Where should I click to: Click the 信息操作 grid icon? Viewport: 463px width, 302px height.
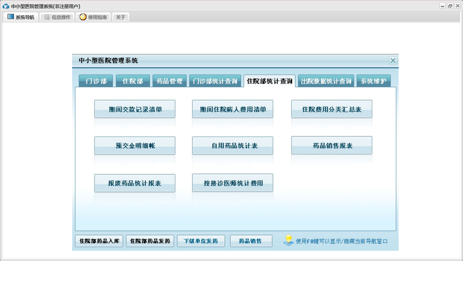pyautogui.click(x=47, y=17)
